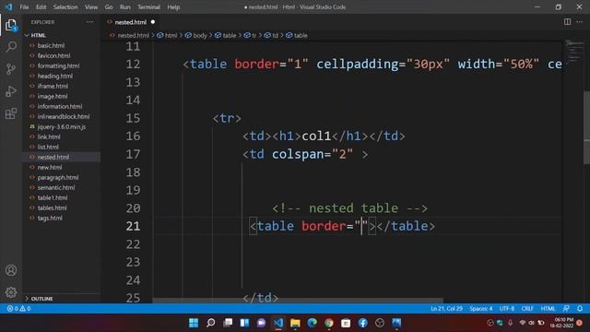Open the Edit menu
Viewport: 590px width, 332px height.
pos(41,6)
